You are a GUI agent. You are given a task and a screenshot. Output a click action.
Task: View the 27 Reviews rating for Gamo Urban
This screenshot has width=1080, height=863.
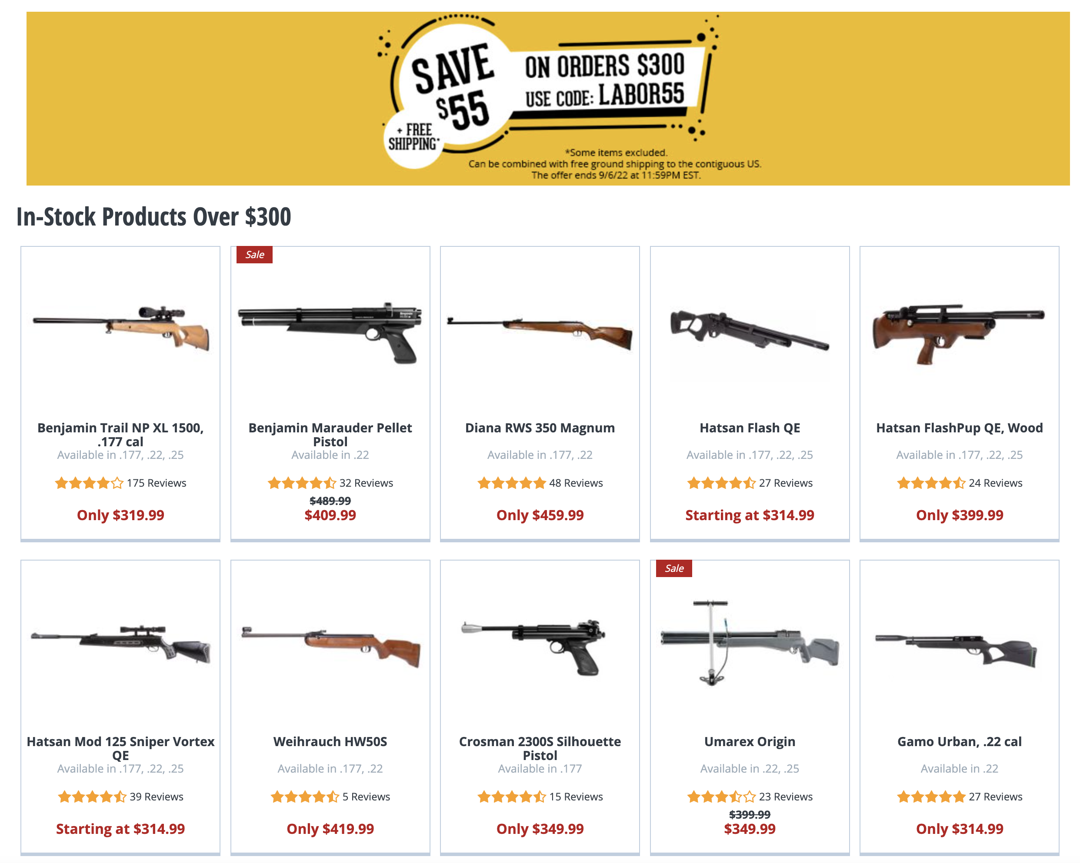959,797
